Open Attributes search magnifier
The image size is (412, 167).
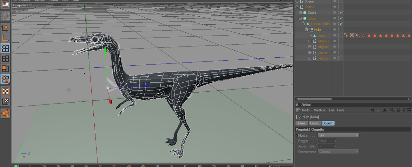(392, 110)
